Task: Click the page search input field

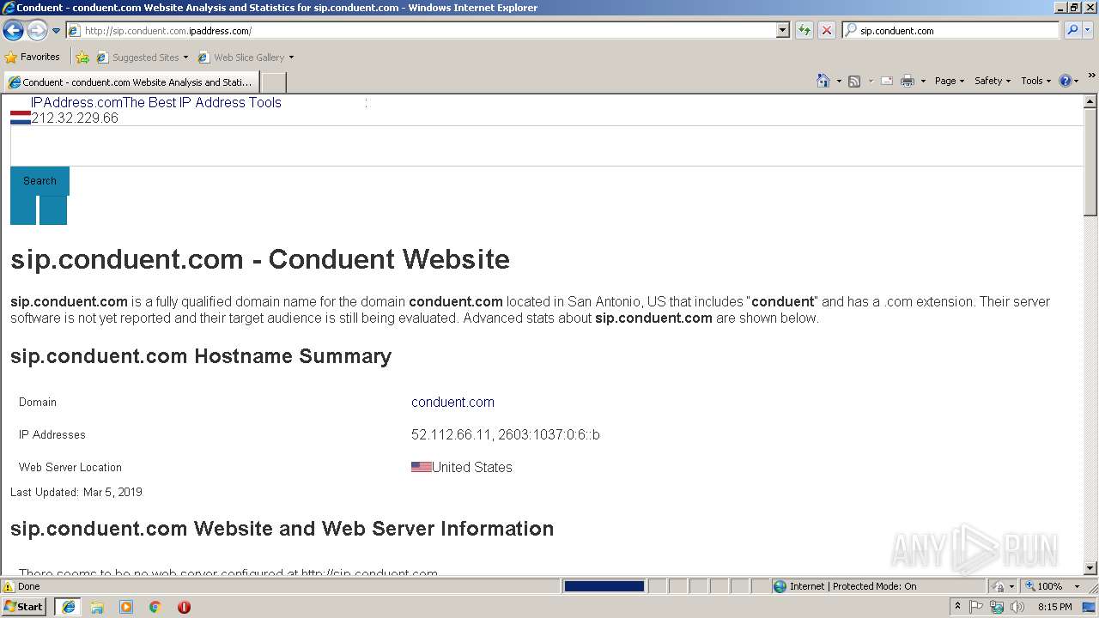Action: point(547,146)
